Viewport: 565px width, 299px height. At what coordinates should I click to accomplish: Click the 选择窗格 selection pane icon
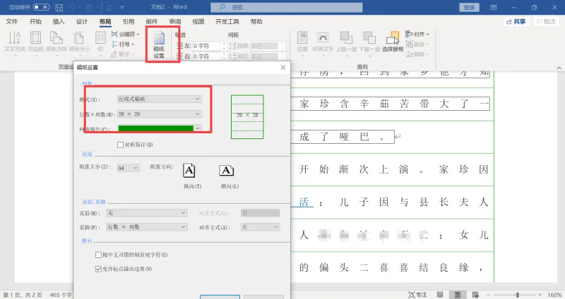point(393,42)
